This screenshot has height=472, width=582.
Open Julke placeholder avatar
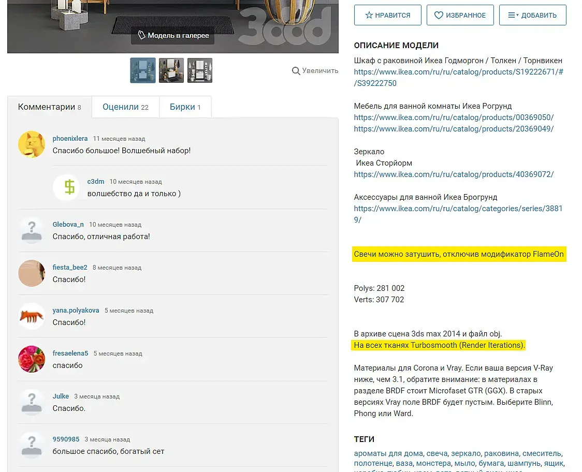click(x=32, y=402)
